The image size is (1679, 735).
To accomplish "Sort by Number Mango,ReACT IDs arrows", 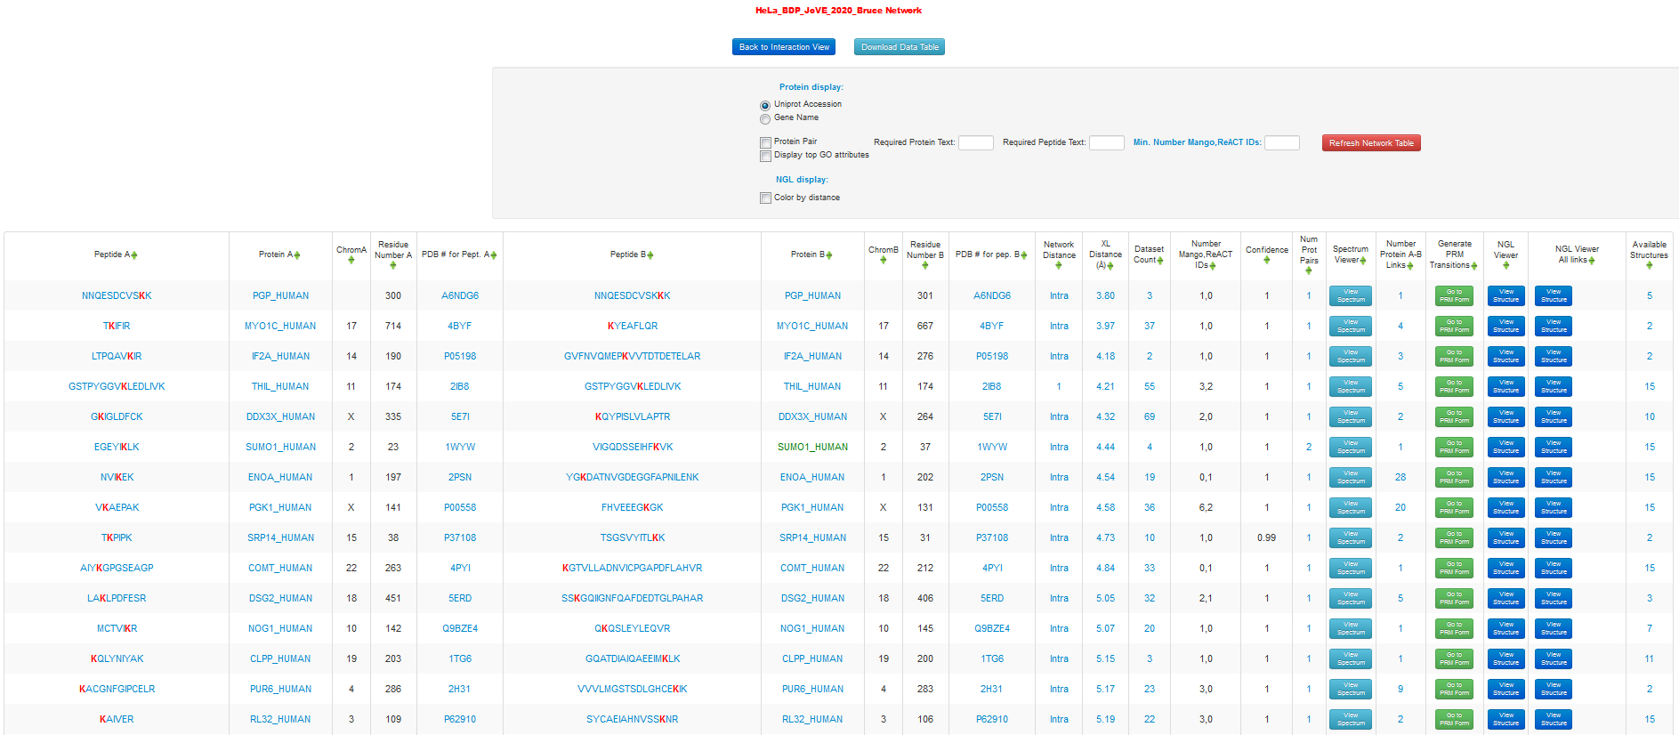I will (x=1212, y=266).
